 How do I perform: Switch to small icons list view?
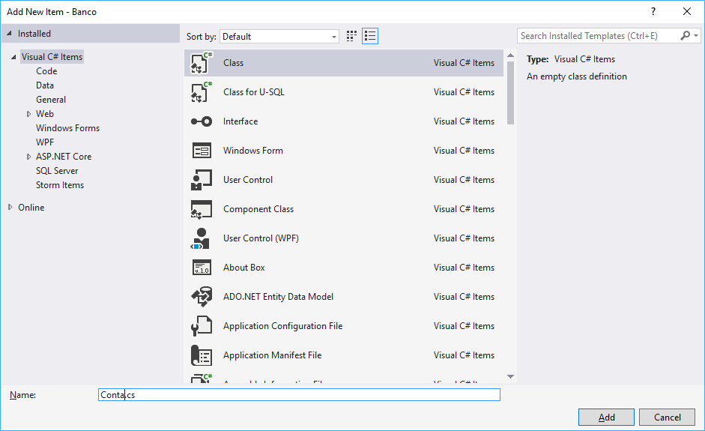(370, 36)
